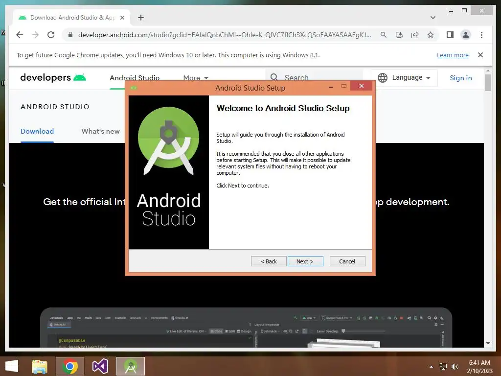Click Next in Android Studio Setup
The height and width of the screenshot is (376, 501).
click(x=305, y=261)
